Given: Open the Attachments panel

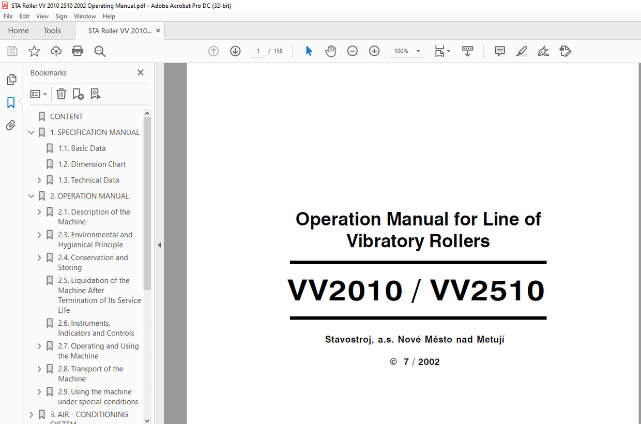Looking at the screenshot, I should tap(11, 125).
